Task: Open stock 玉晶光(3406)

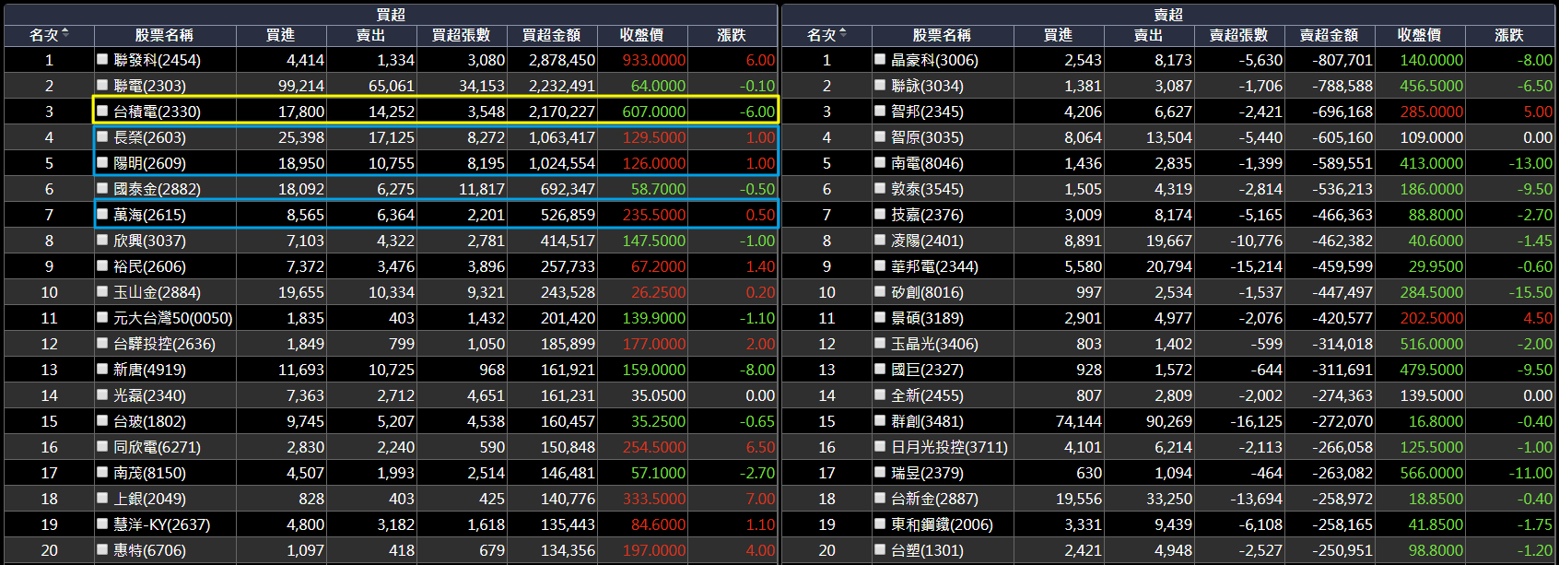Action: pyautogui.click(x=934, y=344)
